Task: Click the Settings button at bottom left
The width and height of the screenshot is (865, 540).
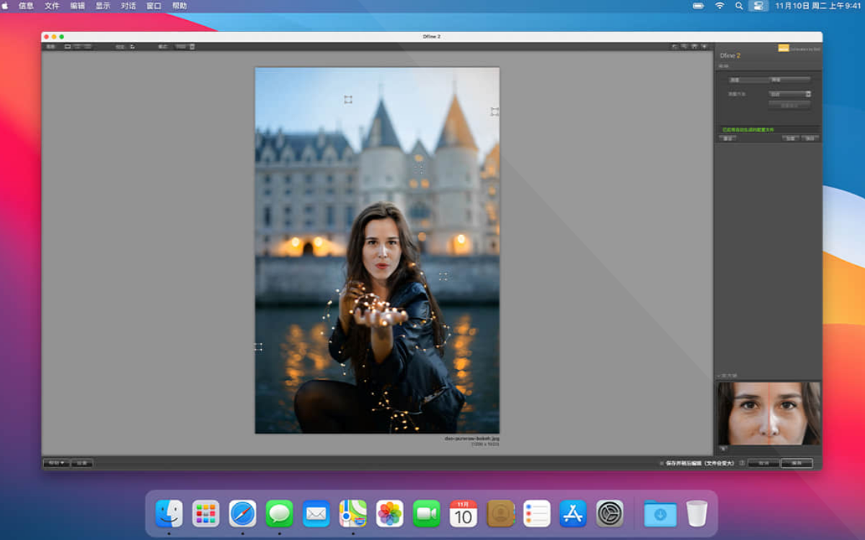Action: click(x=82, y=463)
